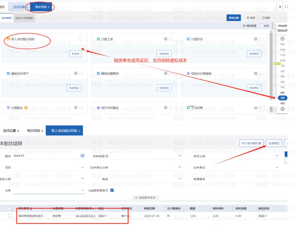Tick the 计提折旧 card checkbox
Screen dimensions: 295x228
pyautogui.click(x=261, y=39)
